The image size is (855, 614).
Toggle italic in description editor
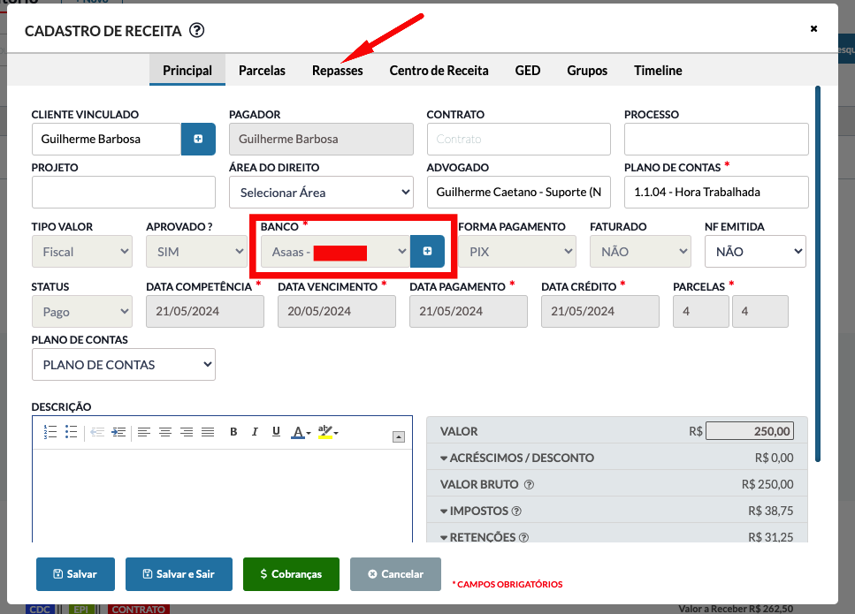[x=255, y=432]
